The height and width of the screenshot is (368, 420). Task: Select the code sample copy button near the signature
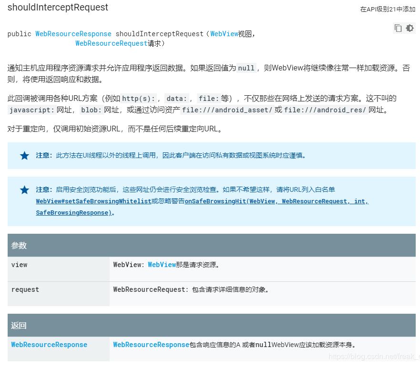(x=399, y=28)
